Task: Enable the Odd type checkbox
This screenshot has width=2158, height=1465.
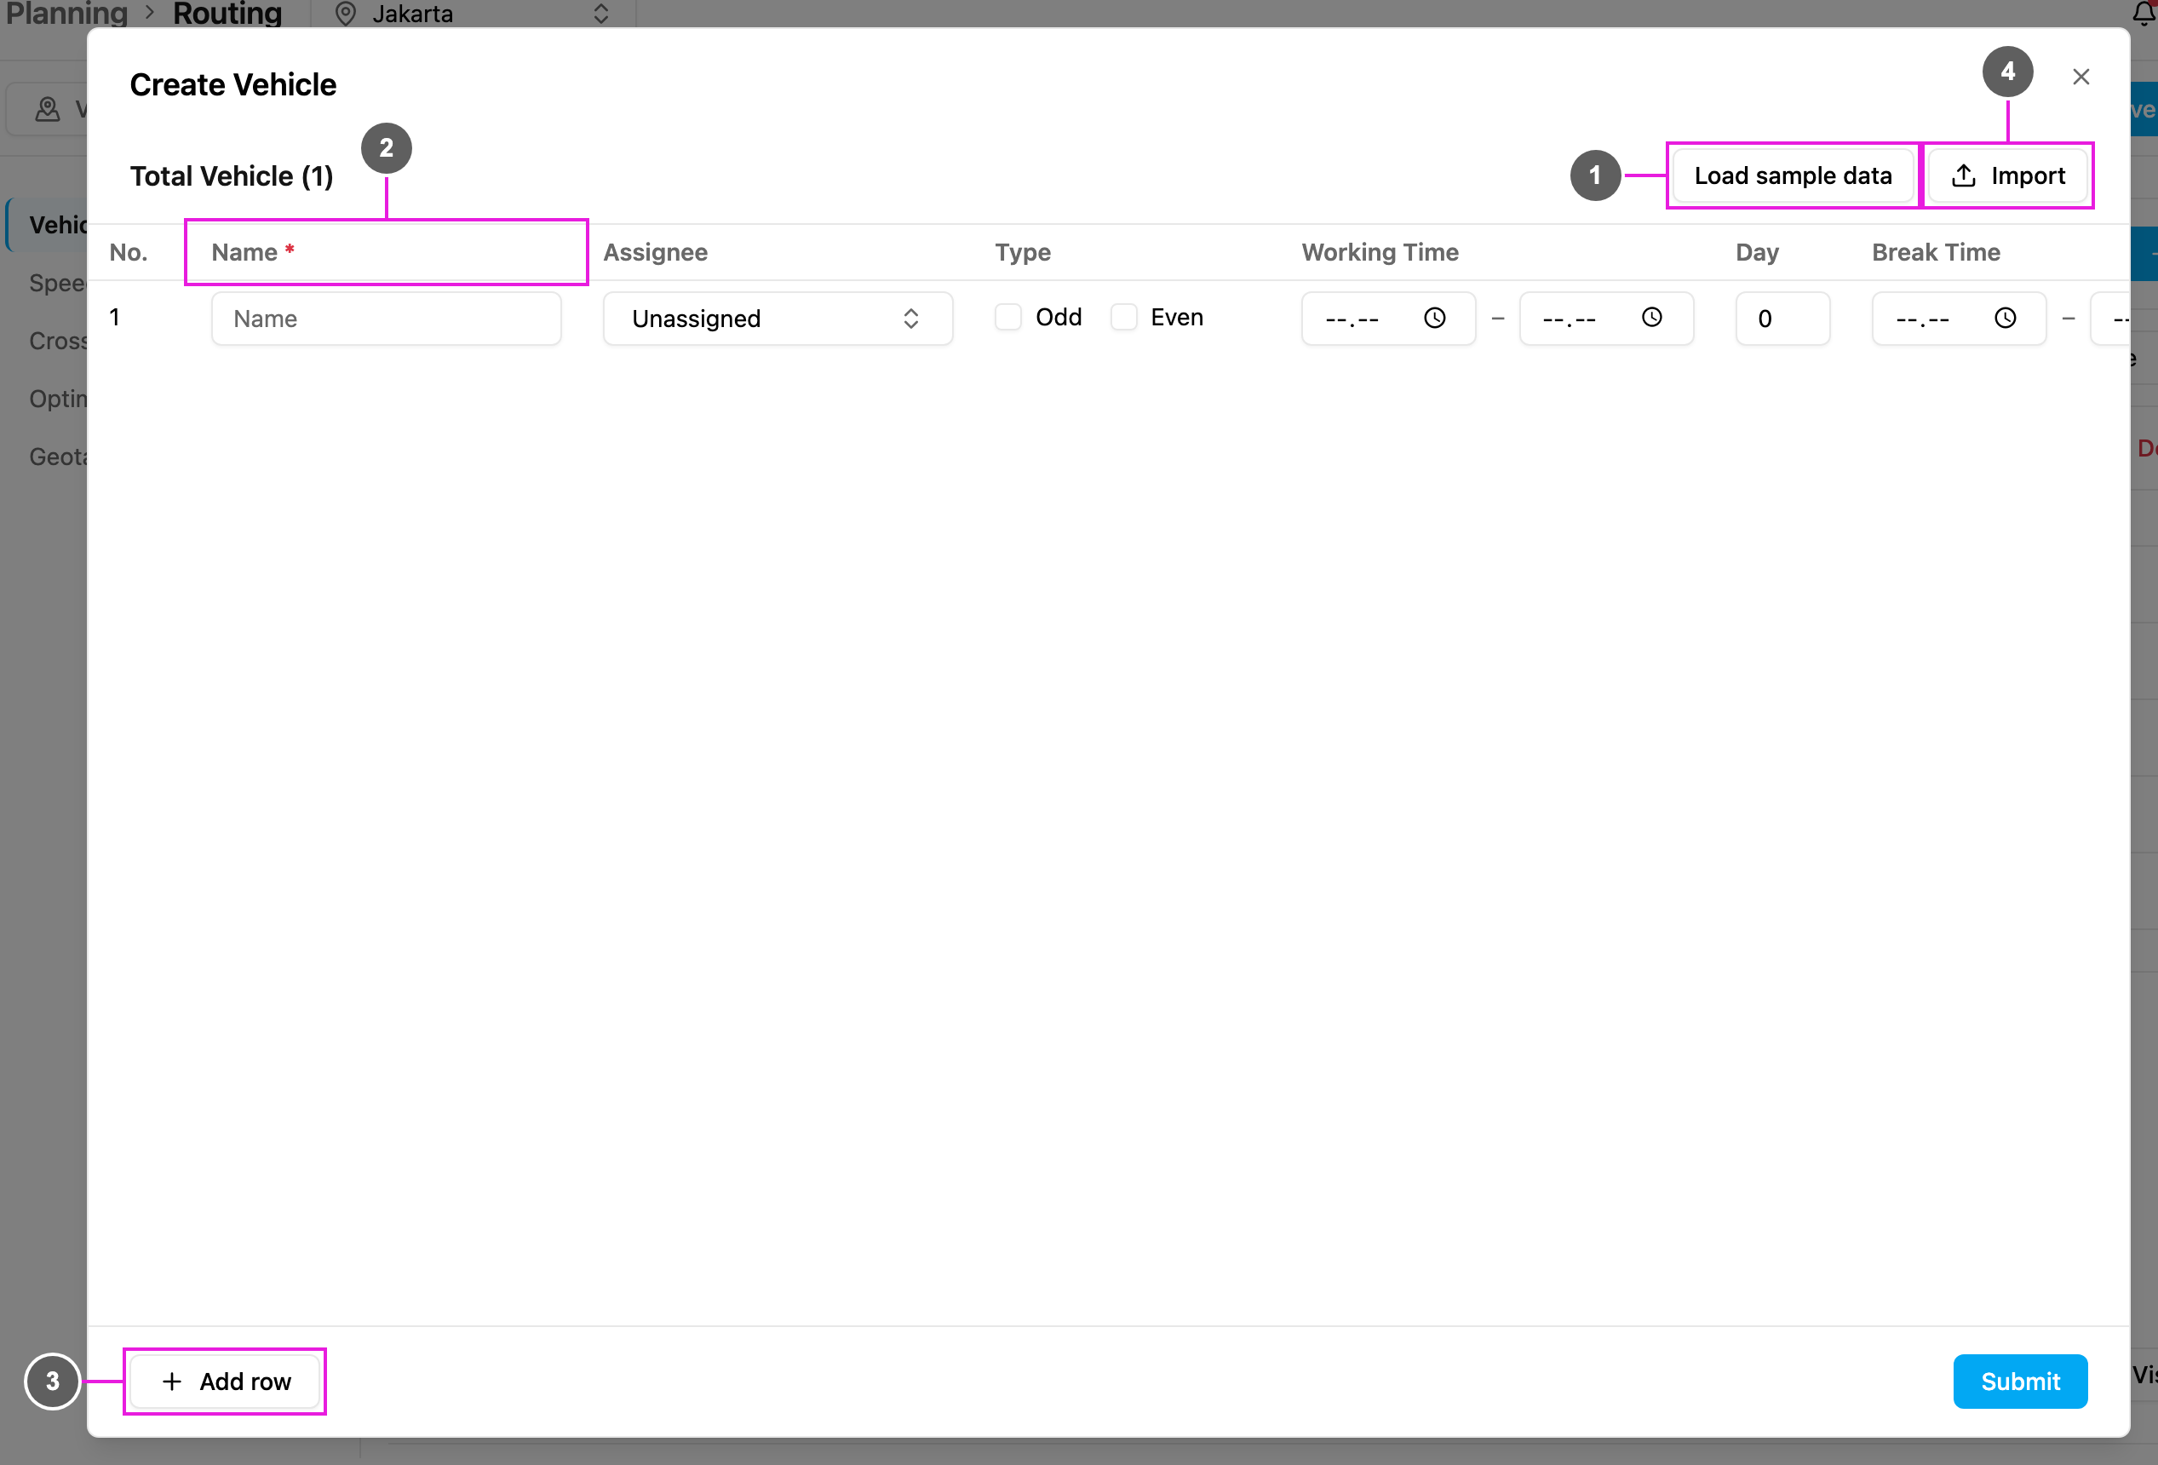Action: coord(1007,318)
